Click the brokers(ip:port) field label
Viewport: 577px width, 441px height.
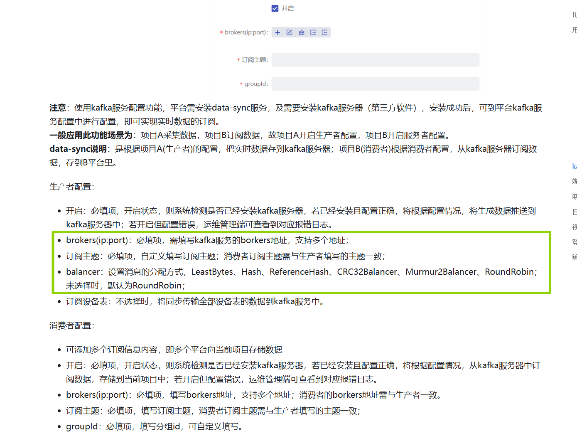click(246, 32)
